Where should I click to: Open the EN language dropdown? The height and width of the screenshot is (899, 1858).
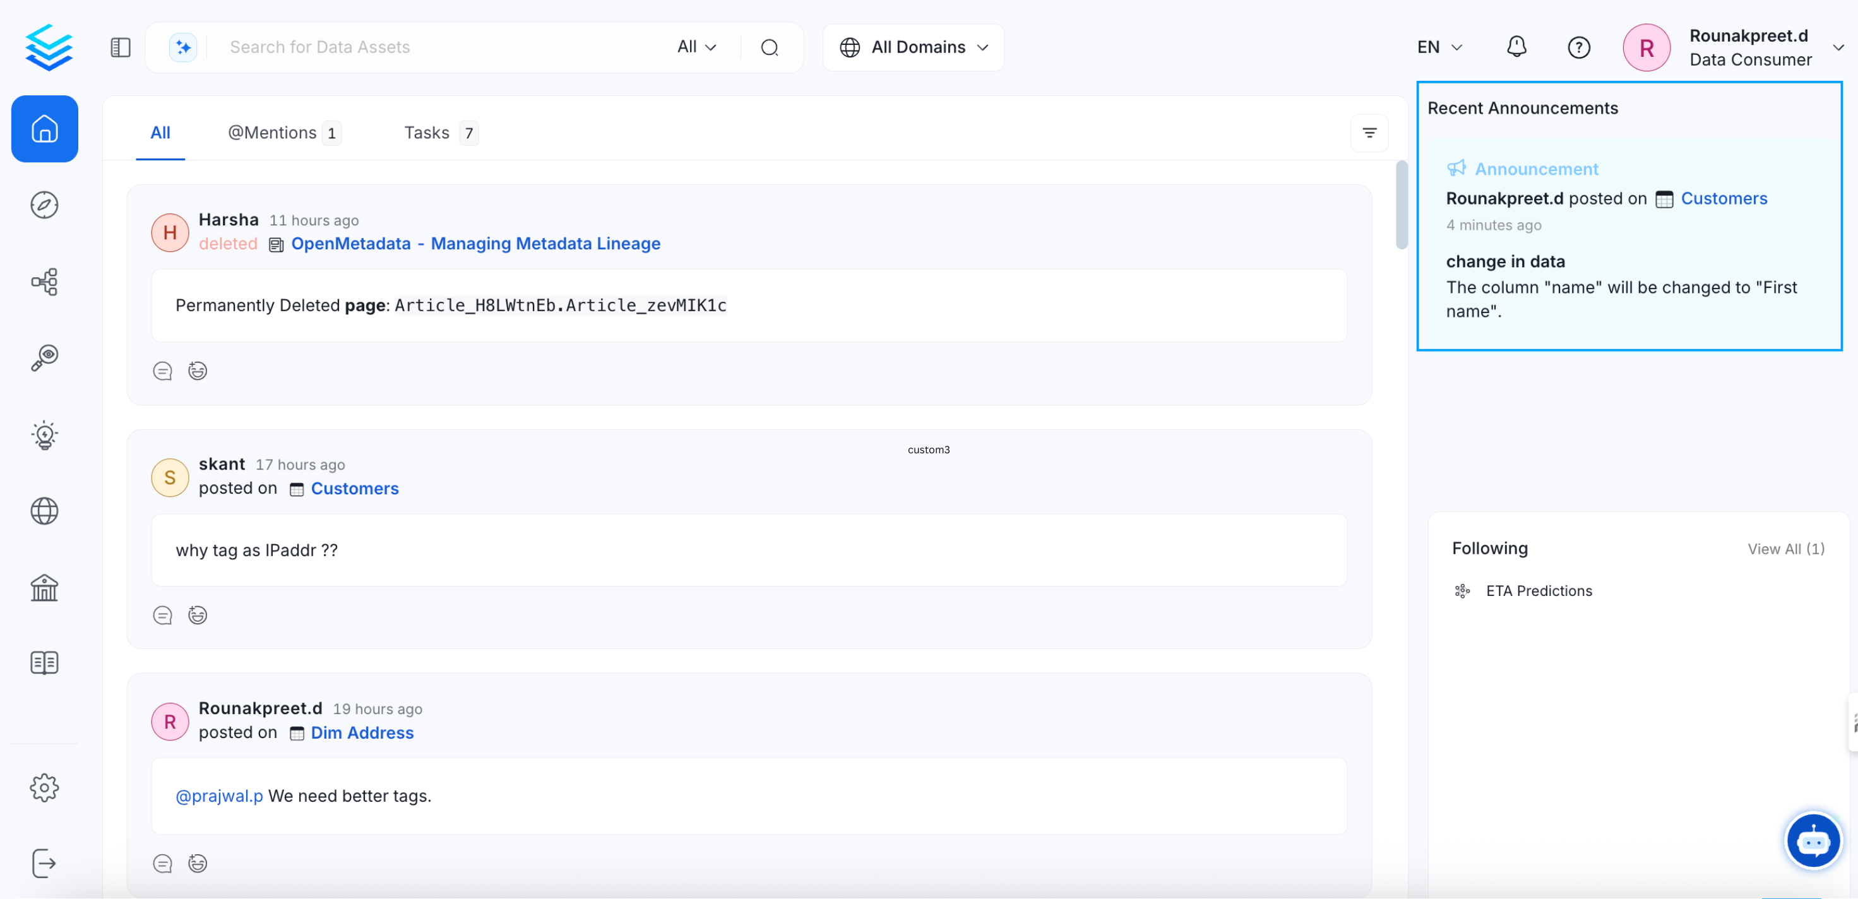[1439, 47]
